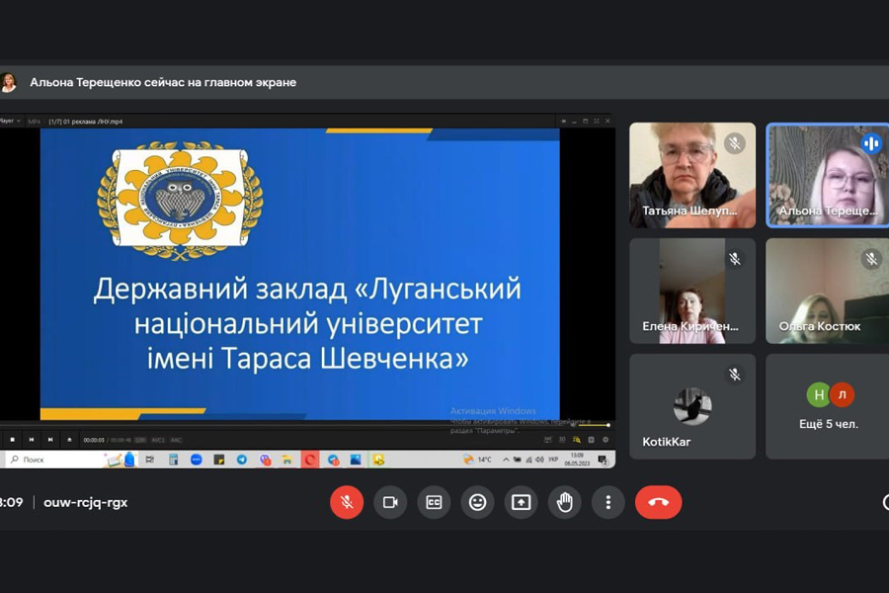The width and height of the screenshot is (889, 593).
Task: Click the 14°C weather widget
Action: coord(477,460)
